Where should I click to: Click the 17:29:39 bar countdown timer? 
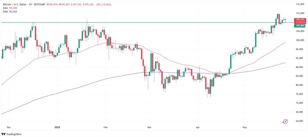point(299,22)
